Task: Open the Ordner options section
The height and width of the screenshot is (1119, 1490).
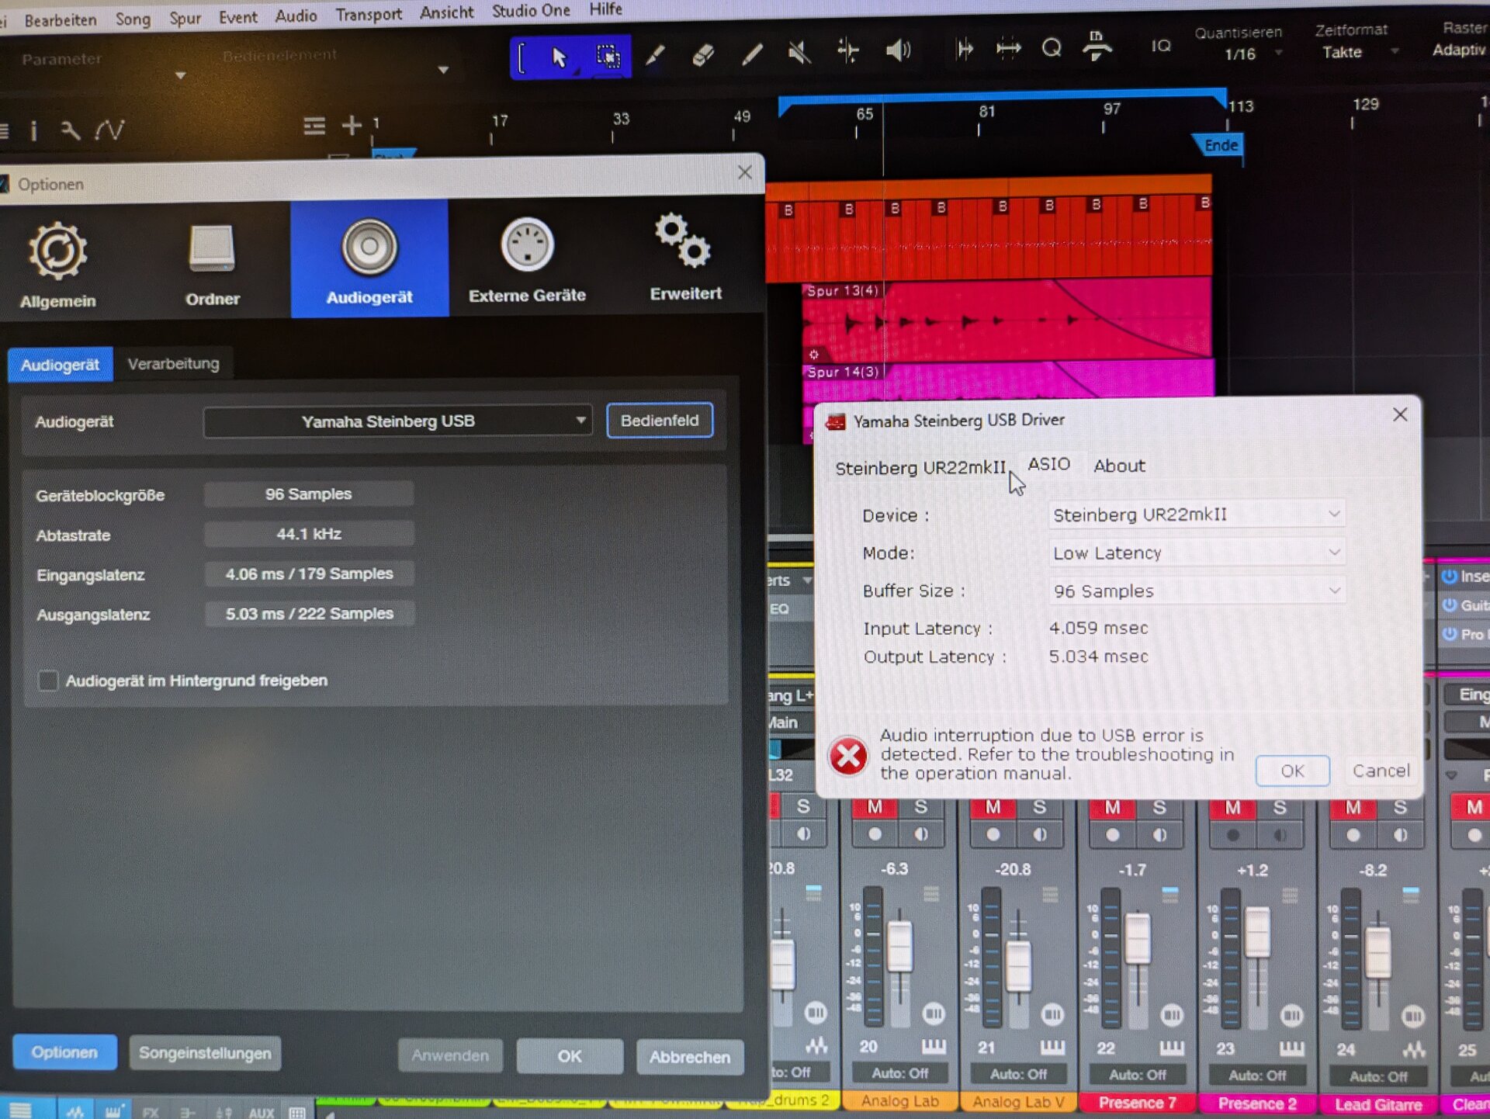Action: coord(212,264)
